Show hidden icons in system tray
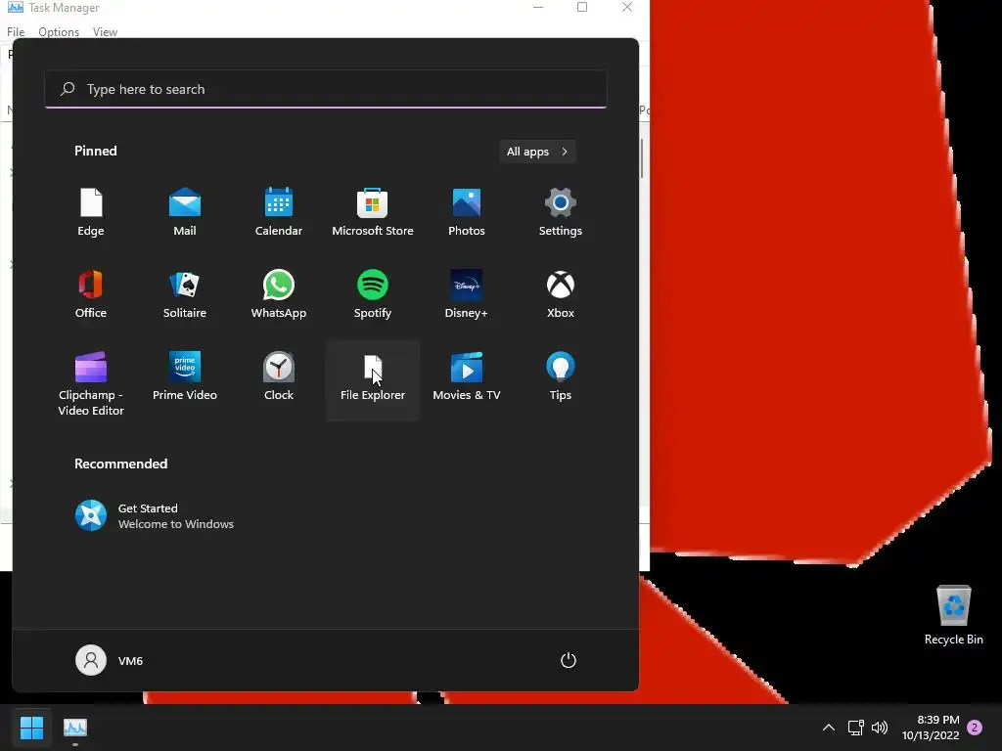 [828, 728]
